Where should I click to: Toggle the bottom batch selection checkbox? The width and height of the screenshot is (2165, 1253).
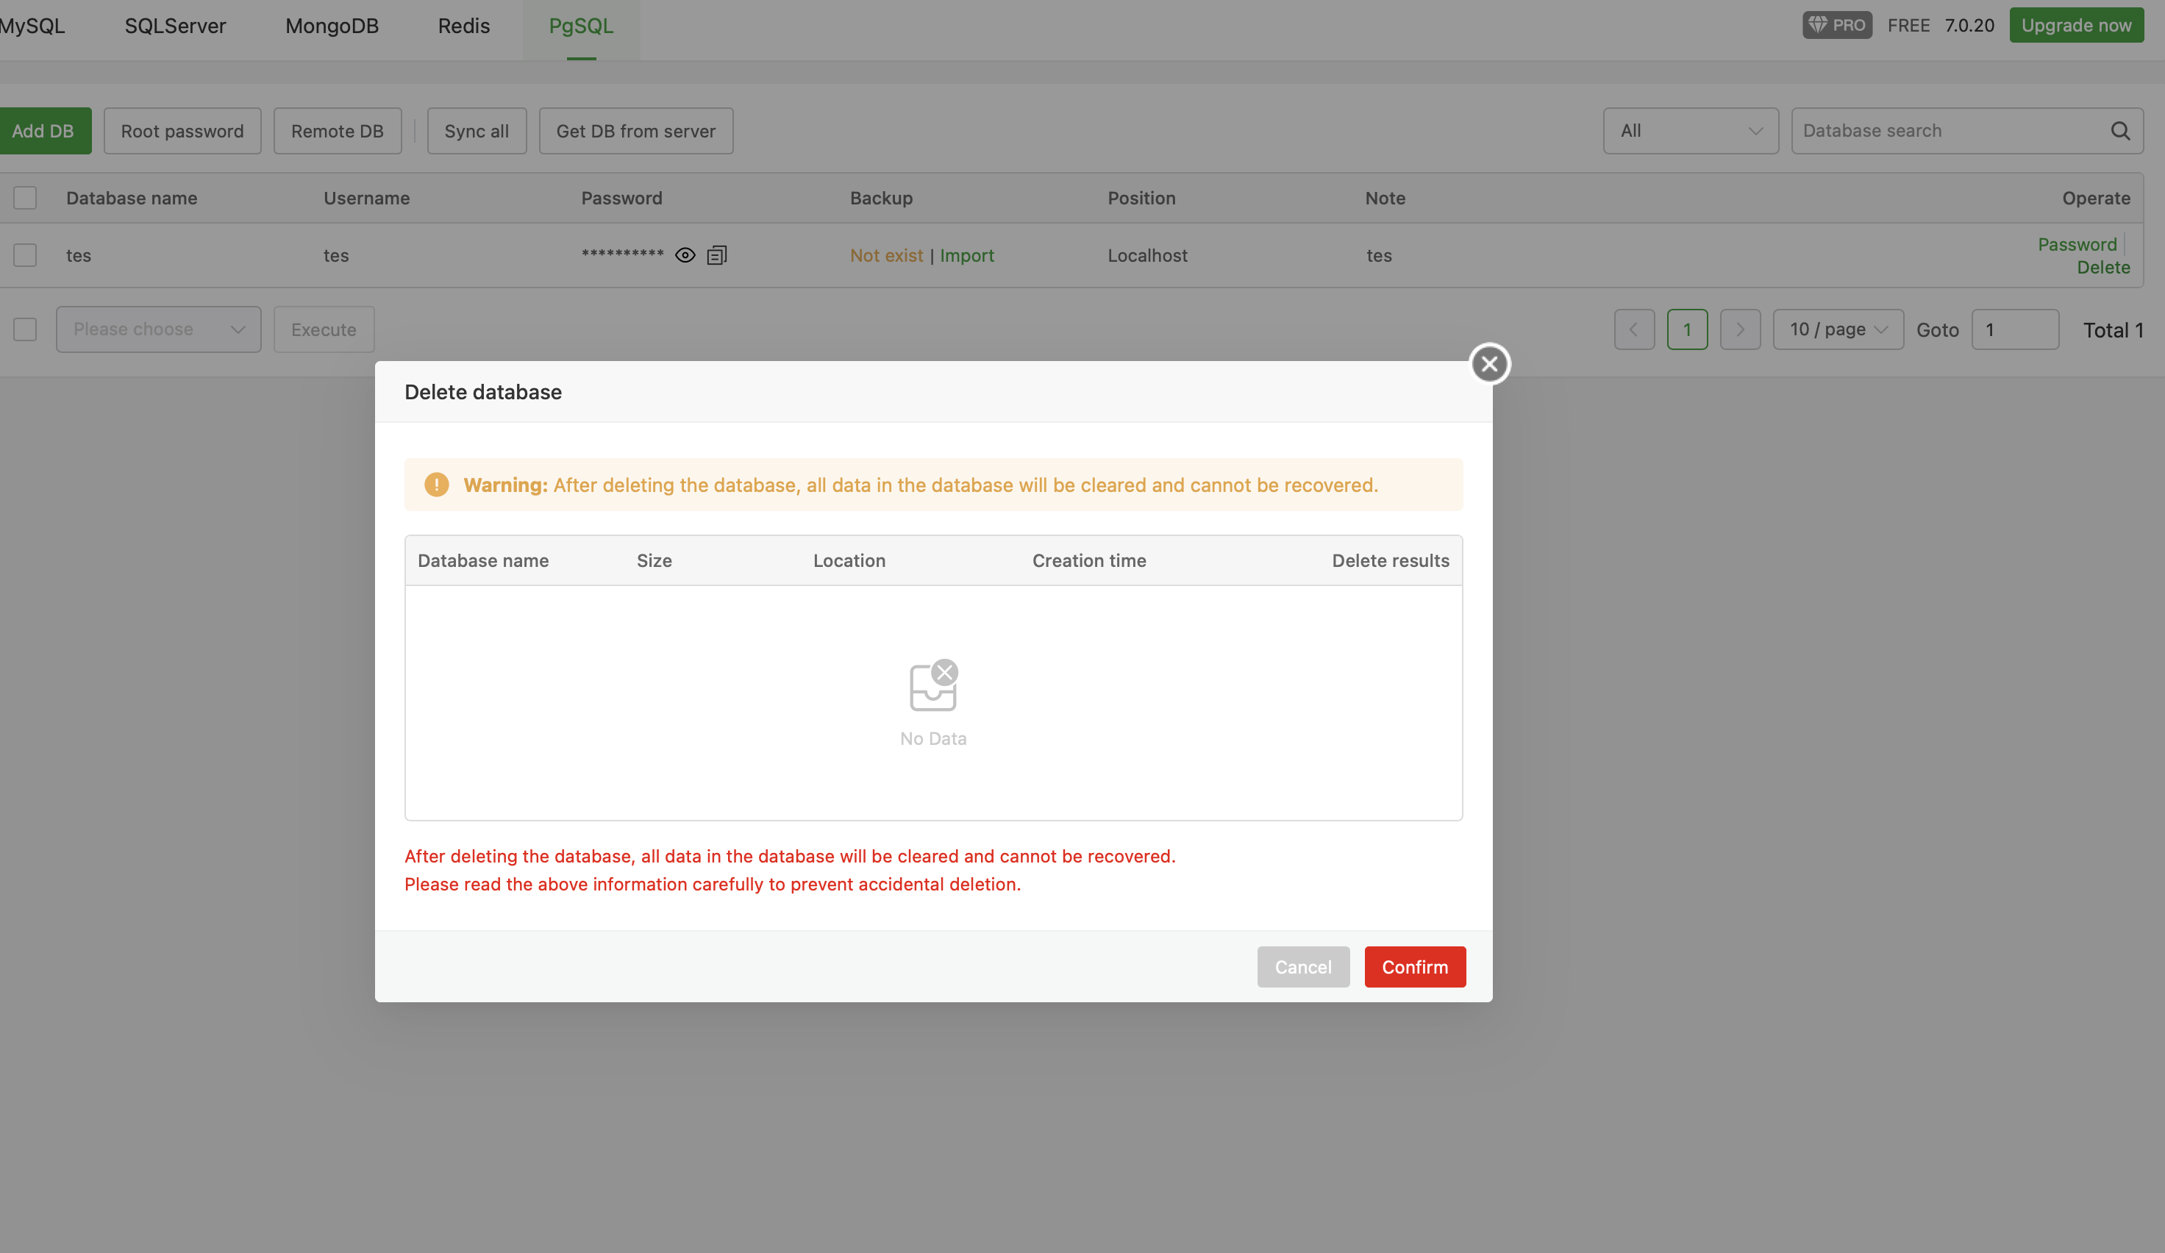tap(25, 329)
